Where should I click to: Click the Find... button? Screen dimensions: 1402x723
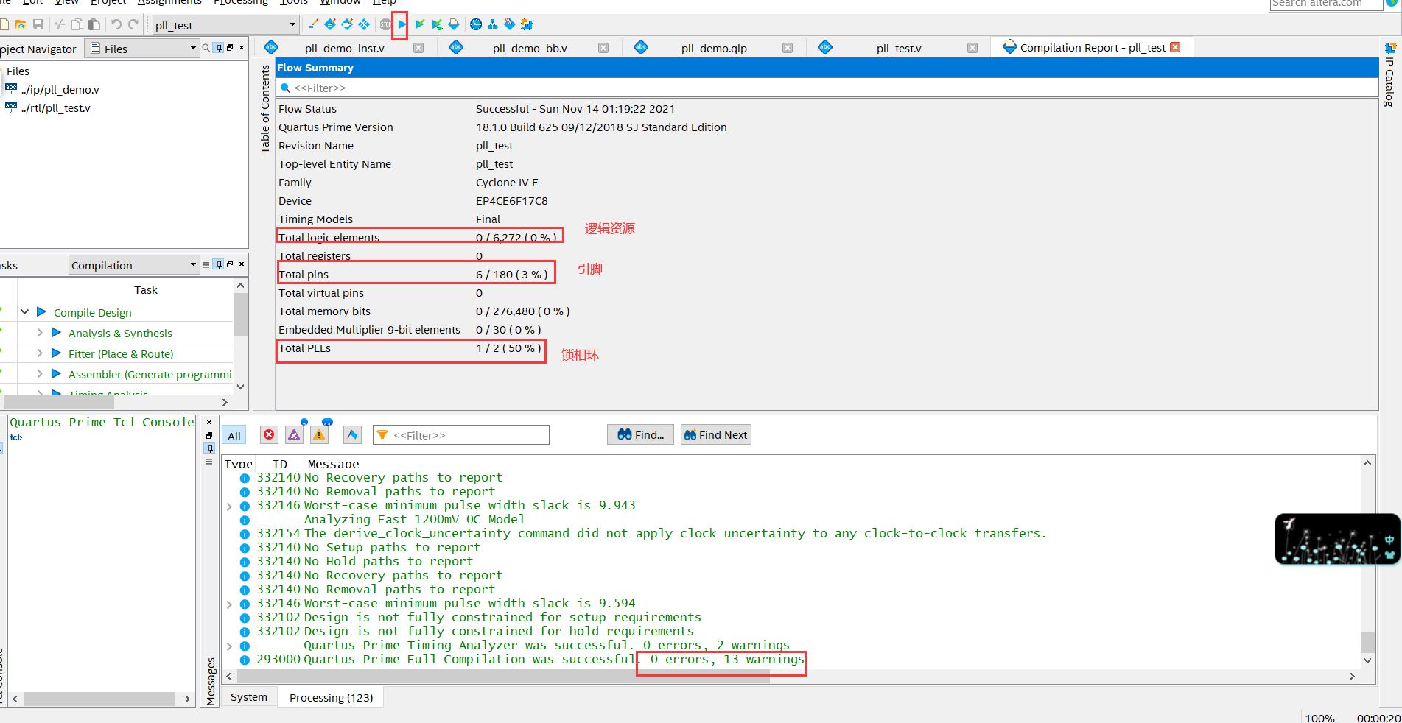coord(641,434)
